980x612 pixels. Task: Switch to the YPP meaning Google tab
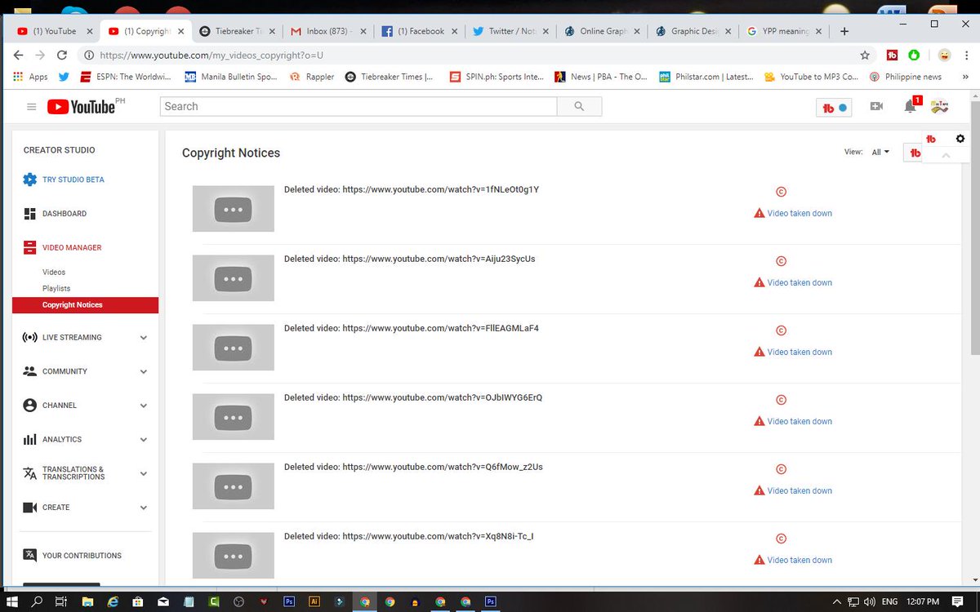coord(786,31)
